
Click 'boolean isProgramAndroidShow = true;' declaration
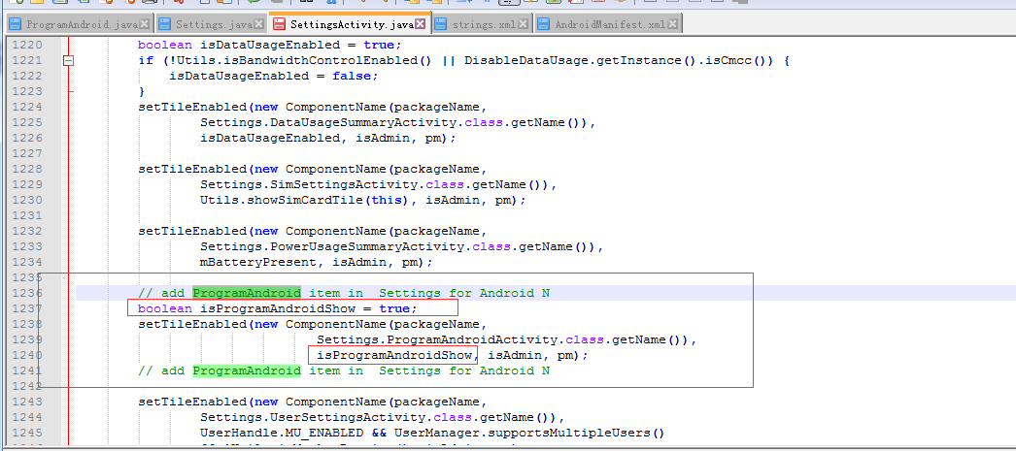point(278,308)
